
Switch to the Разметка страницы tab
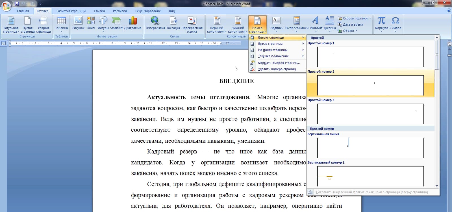pyautogui.click(x=71, y=11)
